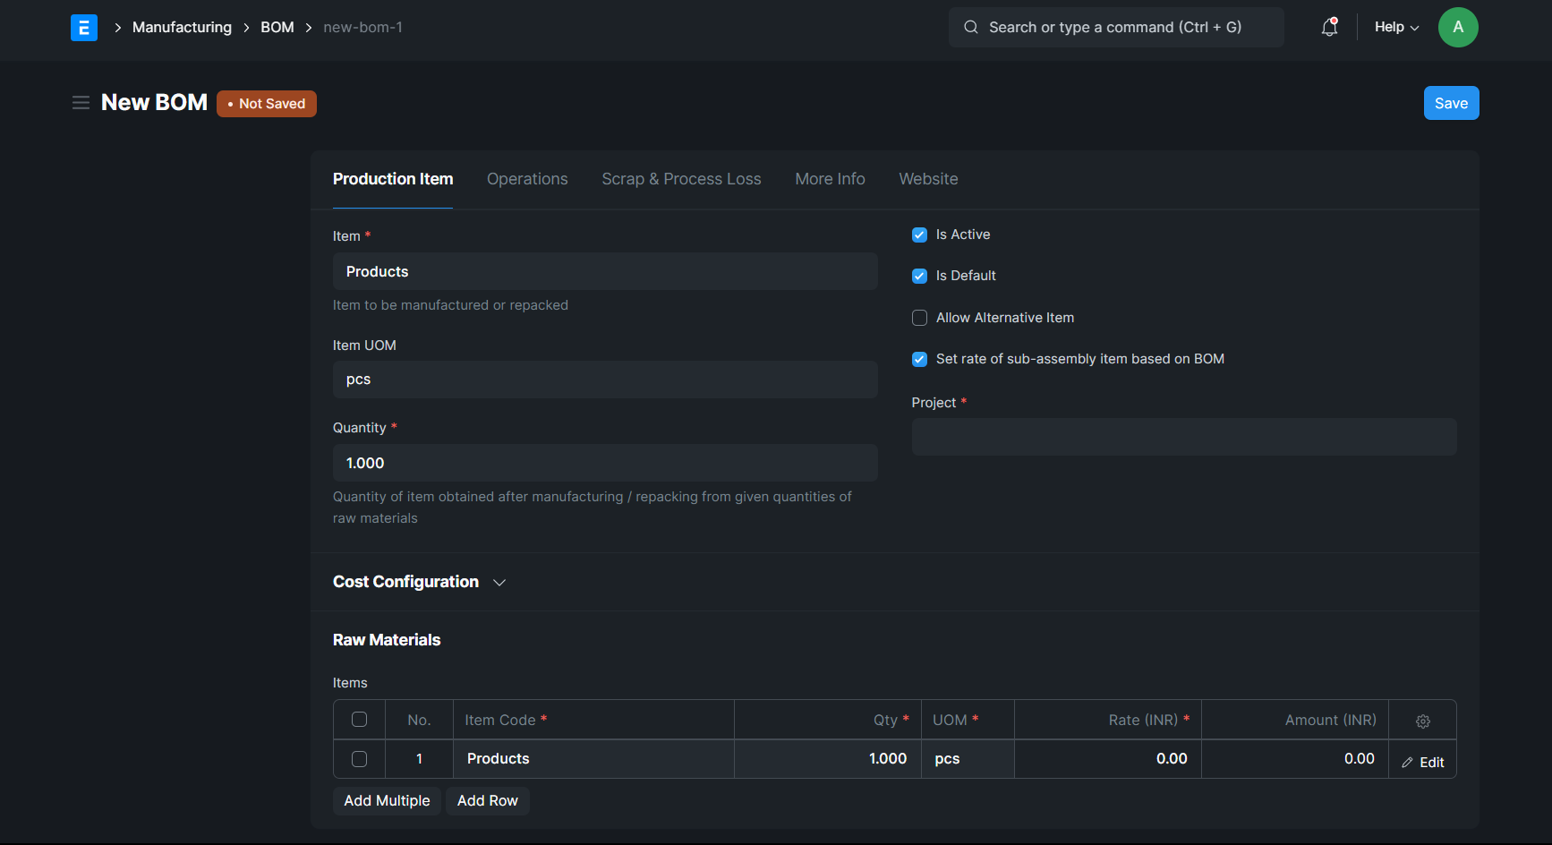1552x845 pixels.
Task: Select all items using the header checkbox
Action: 359,719
